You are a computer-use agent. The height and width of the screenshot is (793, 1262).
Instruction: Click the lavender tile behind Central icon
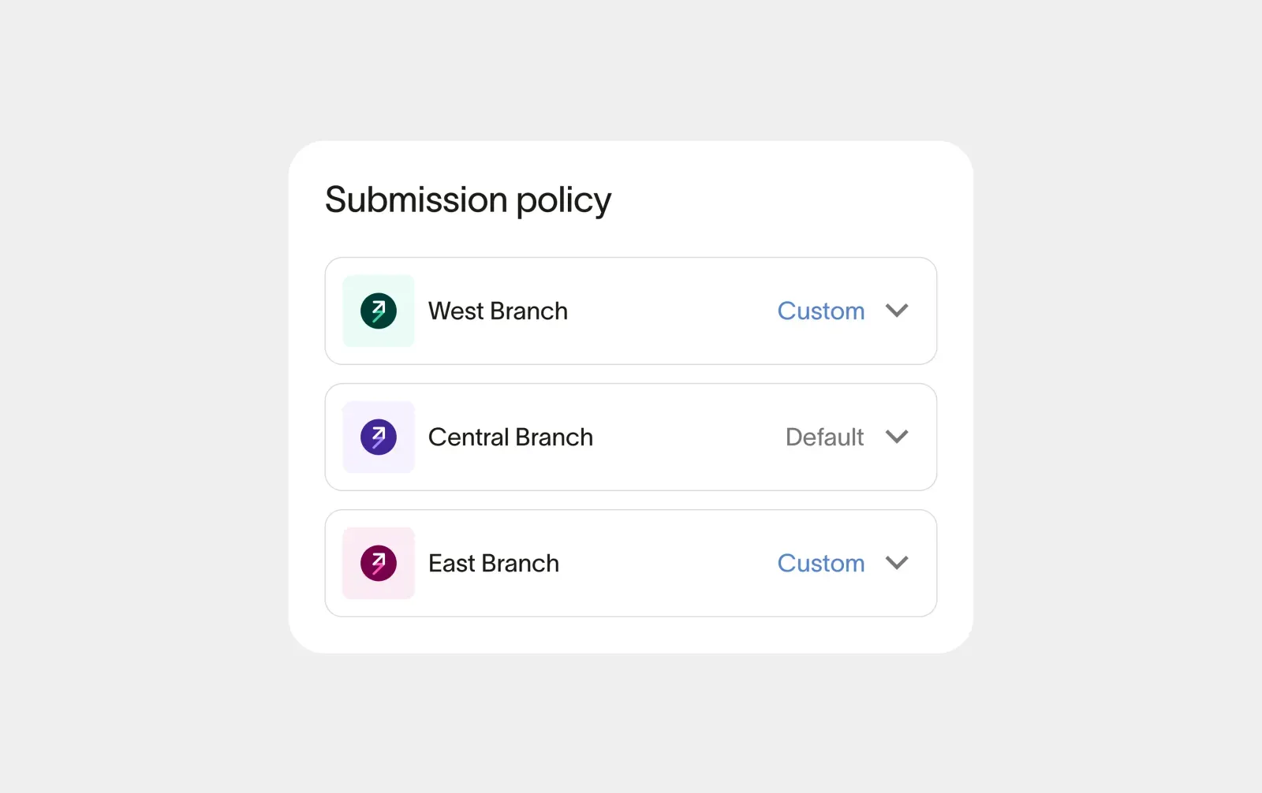[x=353, y=411]
